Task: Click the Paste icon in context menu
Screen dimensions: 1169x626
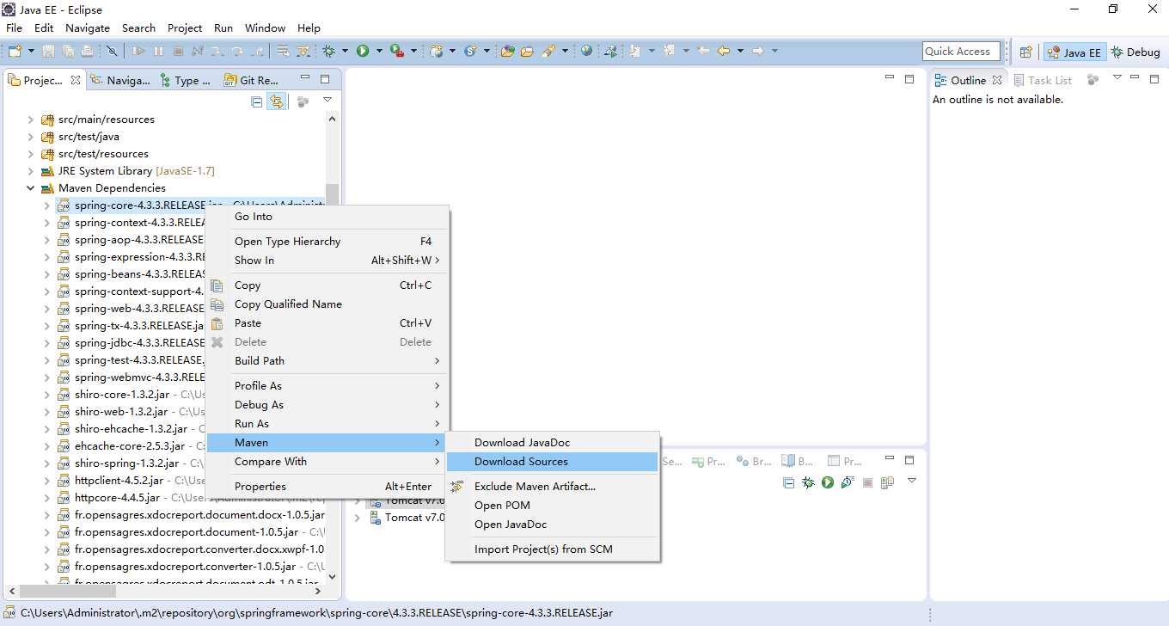Action: [217, 323]
